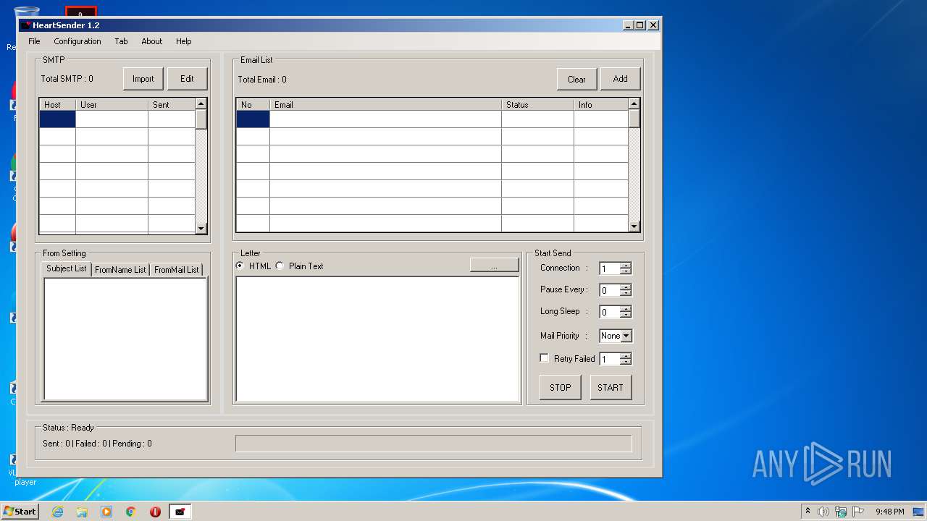Click the No column header in email list
Screen dimensions: 927x521
(x=253, y=105)
